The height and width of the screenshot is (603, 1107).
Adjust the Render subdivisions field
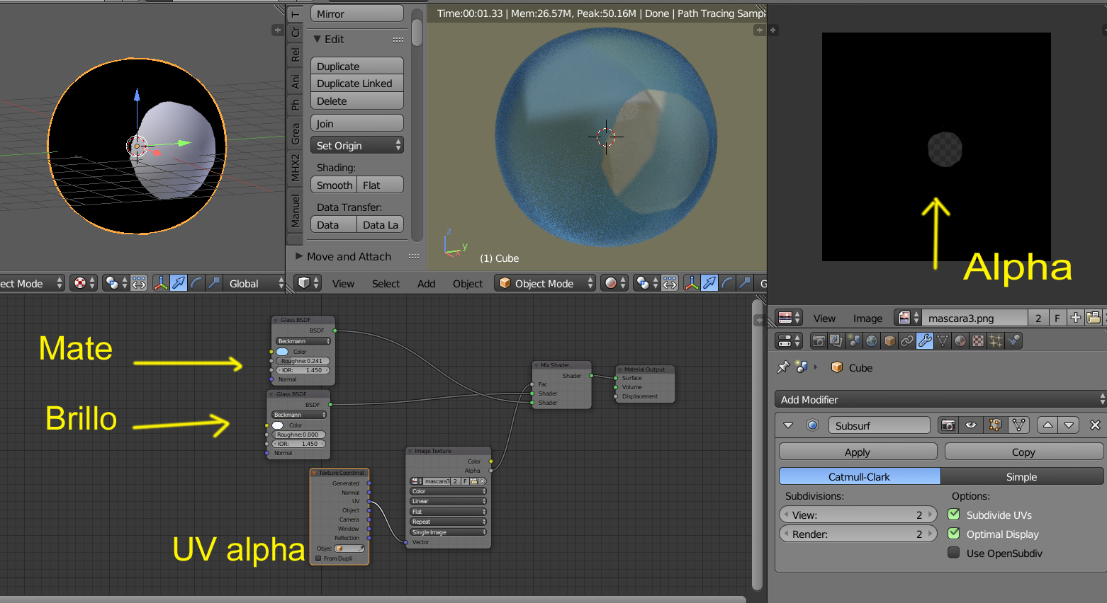coord(858,534)
